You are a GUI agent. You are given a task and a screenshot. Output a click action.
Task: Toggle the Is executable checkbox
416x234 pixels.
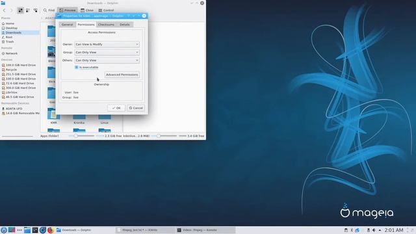(x=77, y=68)
